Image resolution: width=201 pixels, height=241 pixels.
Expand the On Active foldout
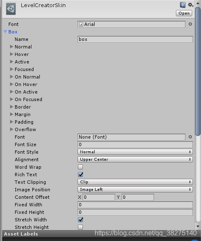12,92
